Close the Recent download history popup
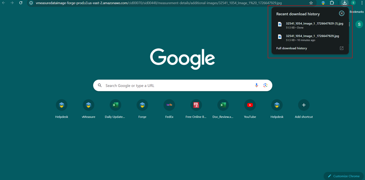The height and width of the screenshot is (180, 365). (341, 13)
